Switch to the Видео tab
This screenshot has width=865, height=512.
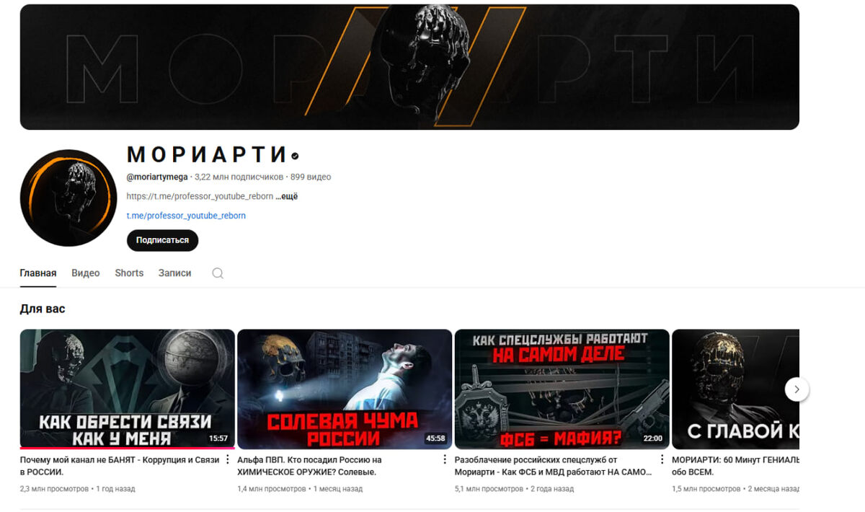point(86,273)
